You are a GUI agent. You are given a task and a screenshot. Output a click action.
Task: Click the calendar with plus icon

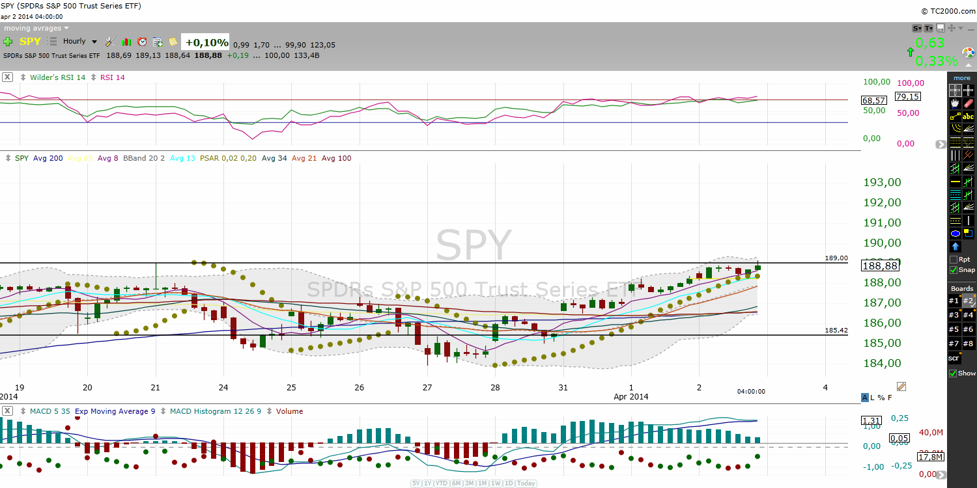pos(158,42)
